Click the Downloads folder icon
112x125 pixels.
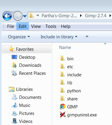pyautogui.click(x=14, y=65)
